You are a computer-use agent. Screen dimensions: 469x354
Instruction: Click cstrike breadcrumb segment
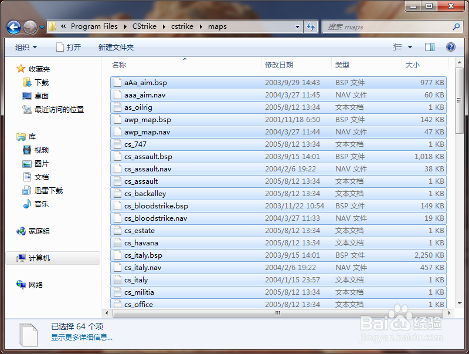click(x=182, y=26)
